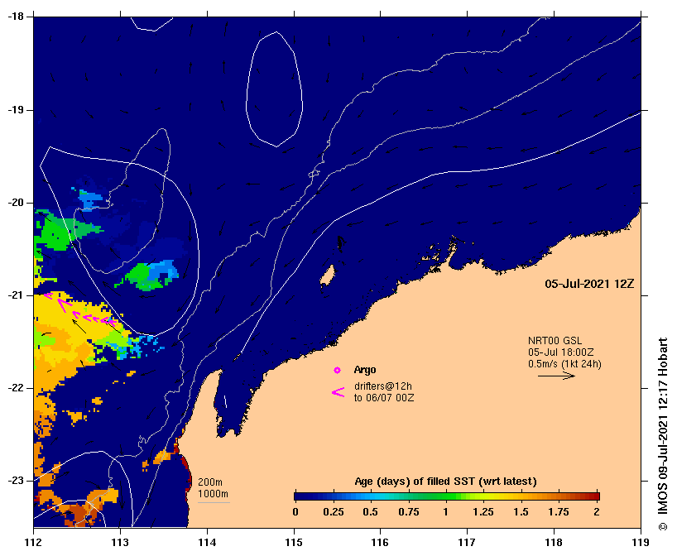Image resolution: width=677 pixels, height=556 pixels.
Task: Click the IMOS copyright timestamp text
Action: coord(663,433)
